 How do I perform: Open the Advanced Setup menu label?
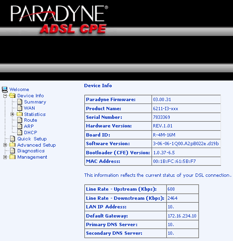(x=36, y=145)
